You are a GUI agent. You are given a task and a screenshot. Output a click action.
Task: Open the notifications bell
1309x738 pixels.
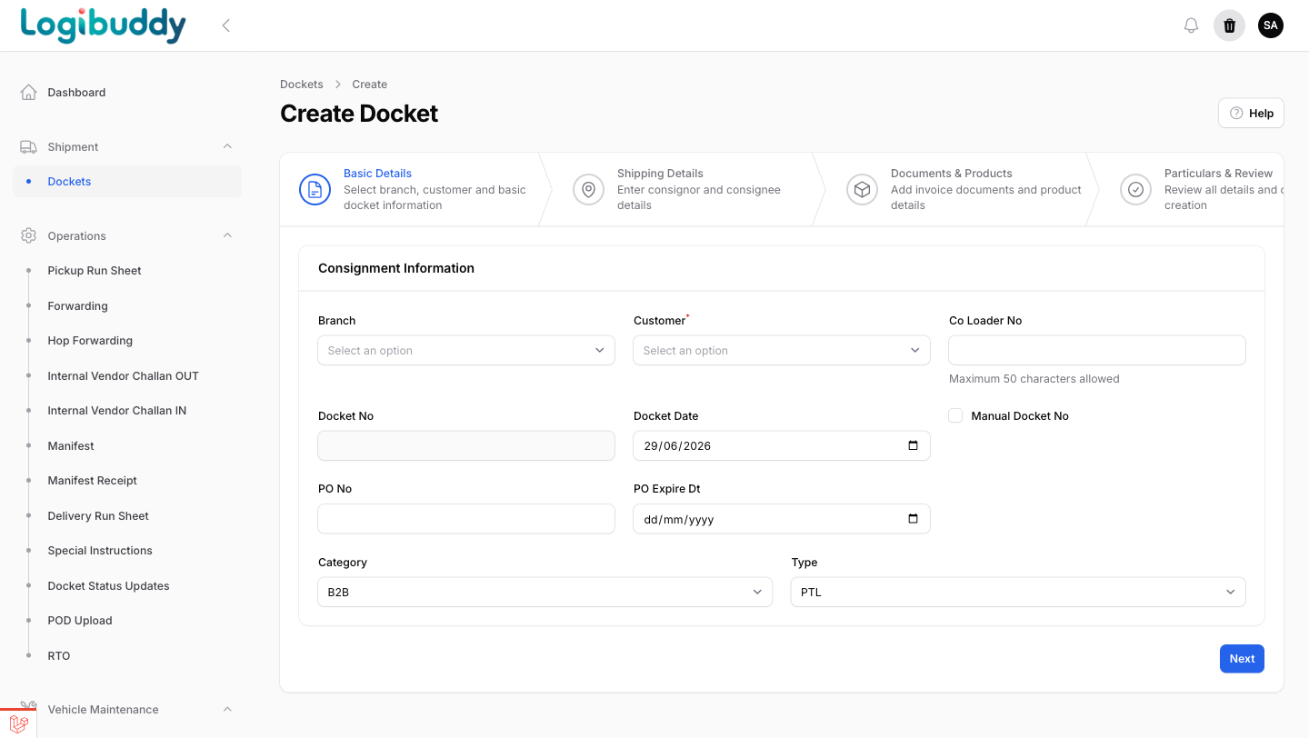[x=1191, y=25]
